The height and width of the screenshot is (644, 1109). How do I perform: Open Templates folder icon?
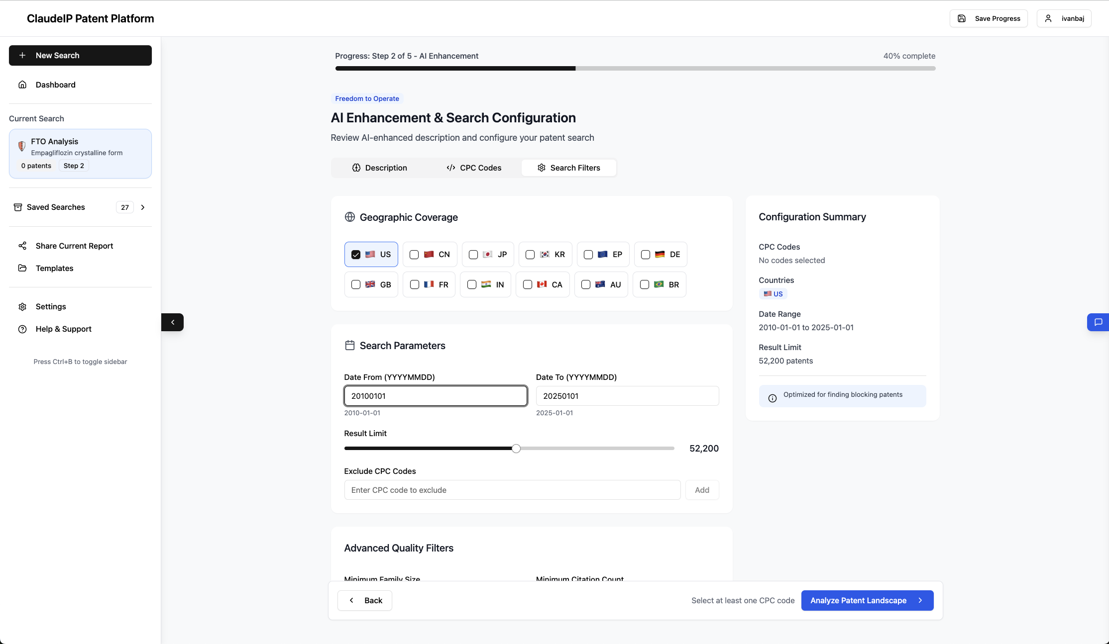tap(22, 268)
